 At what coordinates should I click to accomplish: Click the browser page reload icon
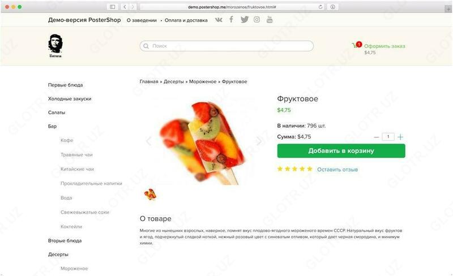pos(321,7)
